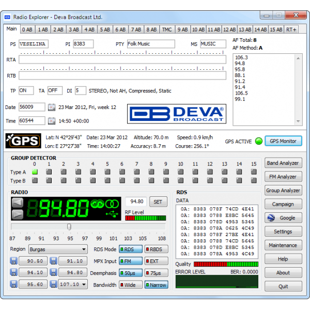Click the Type A group 1 indicator

pyautogui.click(x=49, y=172)
